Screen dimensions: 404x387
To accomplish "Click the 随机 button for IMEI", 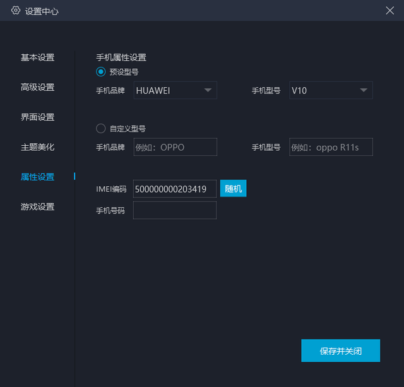I will point(233,189).
